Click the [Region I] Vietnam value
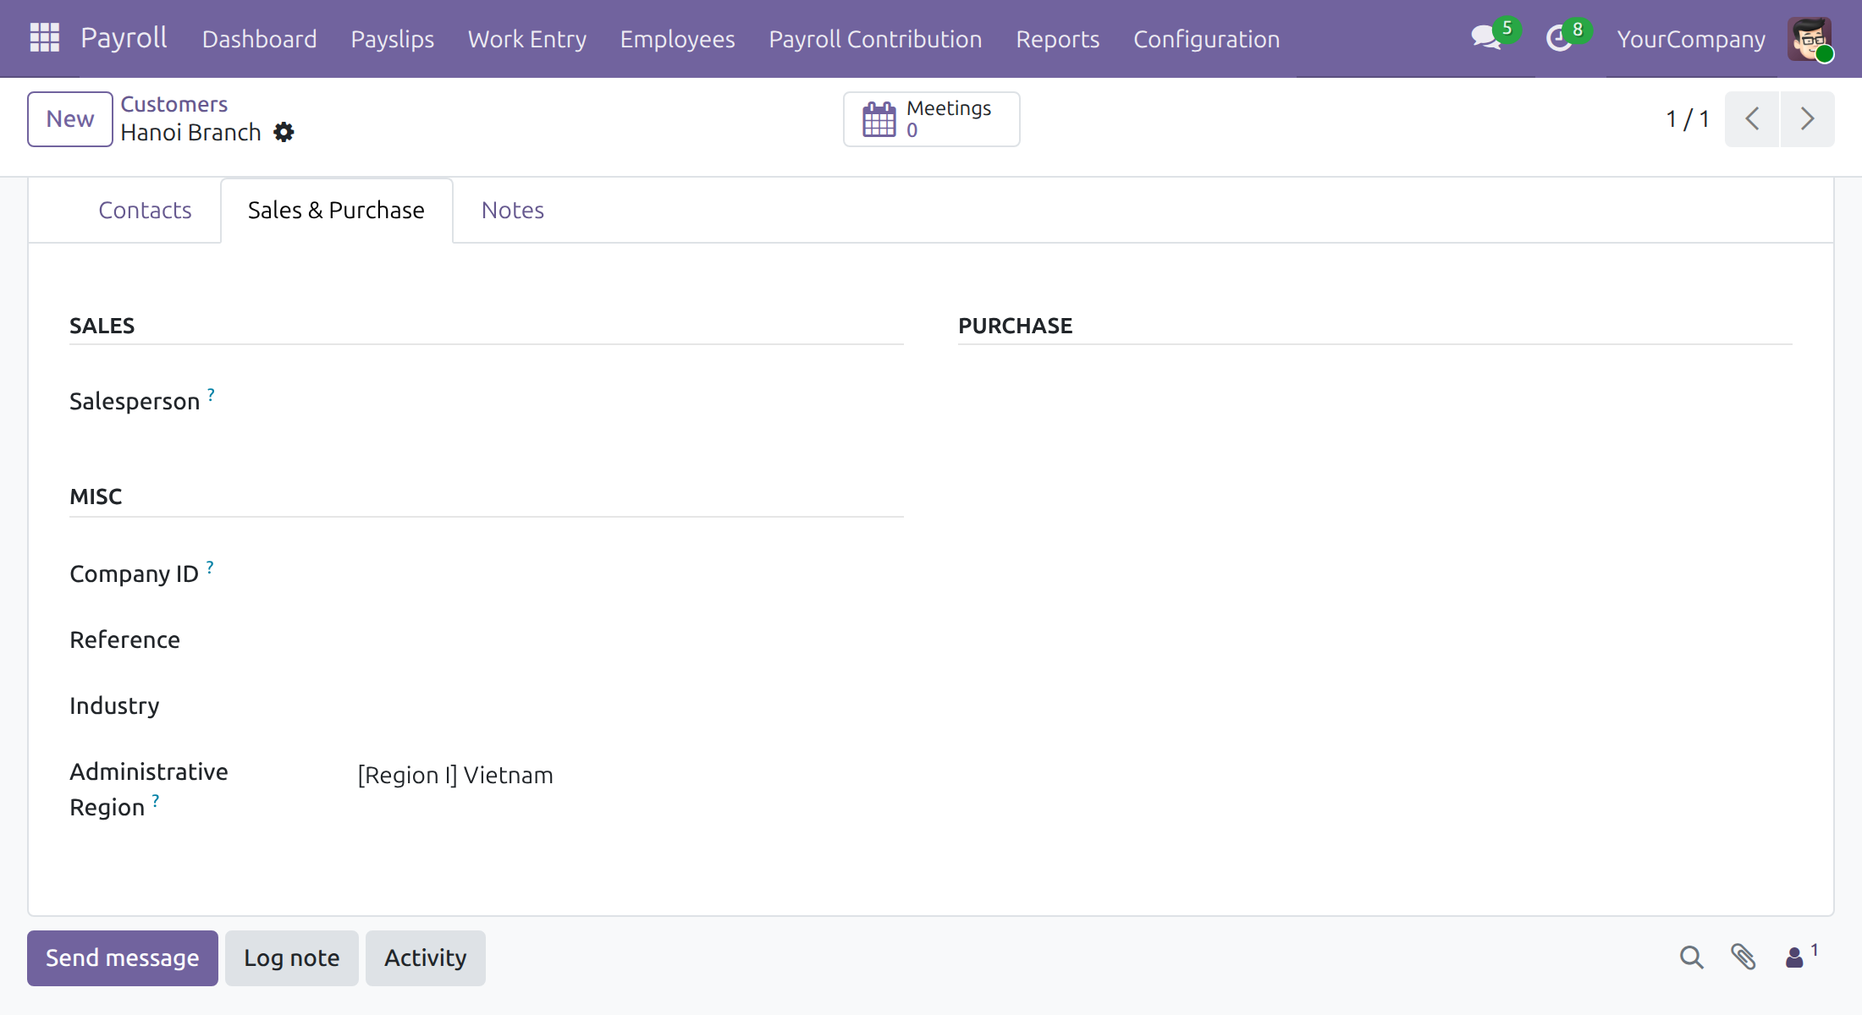Image resolution: width=1862 pixels, height=1015 pixels. [455, 776]
